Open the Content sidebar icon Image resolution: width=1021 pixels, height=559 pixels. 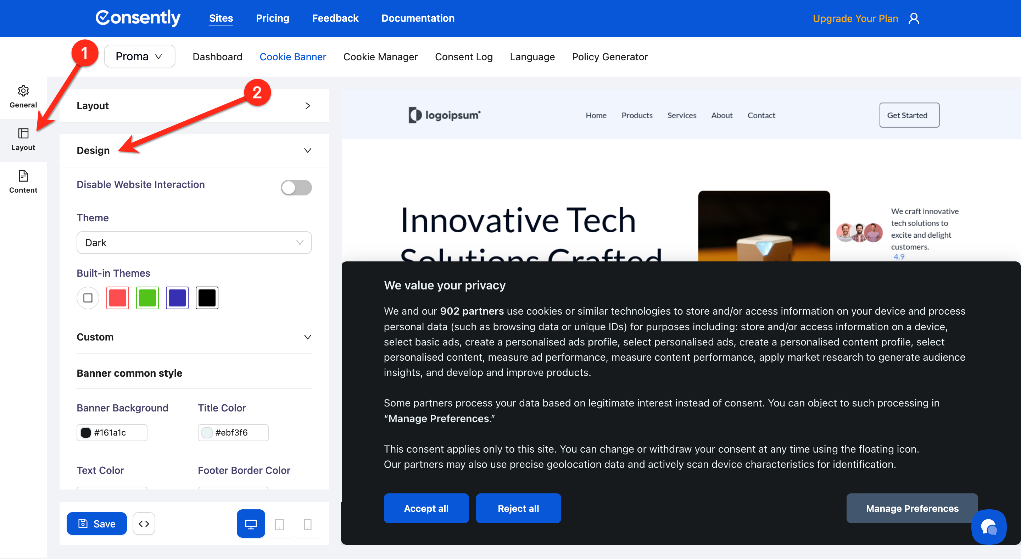pyautogui.click(x=23, y=182)
